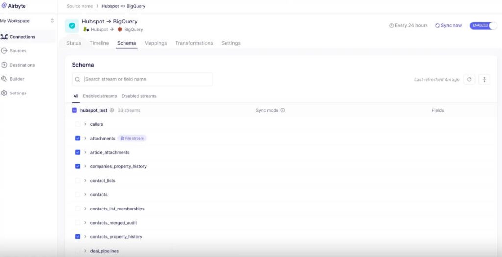This screenshot has height=257, width=502.
Task: Filter by Disabled streams
Action: click(139, 96)
